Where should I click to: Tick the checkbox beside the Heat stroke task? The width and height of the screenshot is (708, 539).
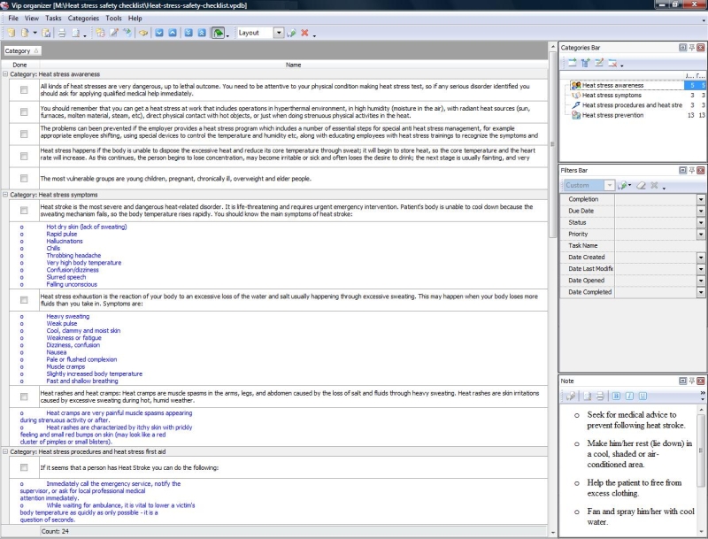coord(24,210)
